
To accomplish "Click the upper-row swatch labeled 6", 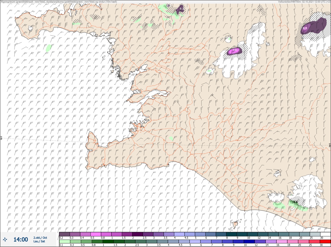I will [210, 234].
